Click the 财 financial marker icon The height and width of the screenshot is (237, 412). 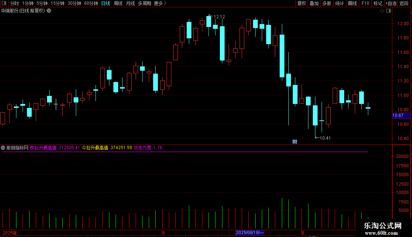pyautogui.click(x=295, y=142)
